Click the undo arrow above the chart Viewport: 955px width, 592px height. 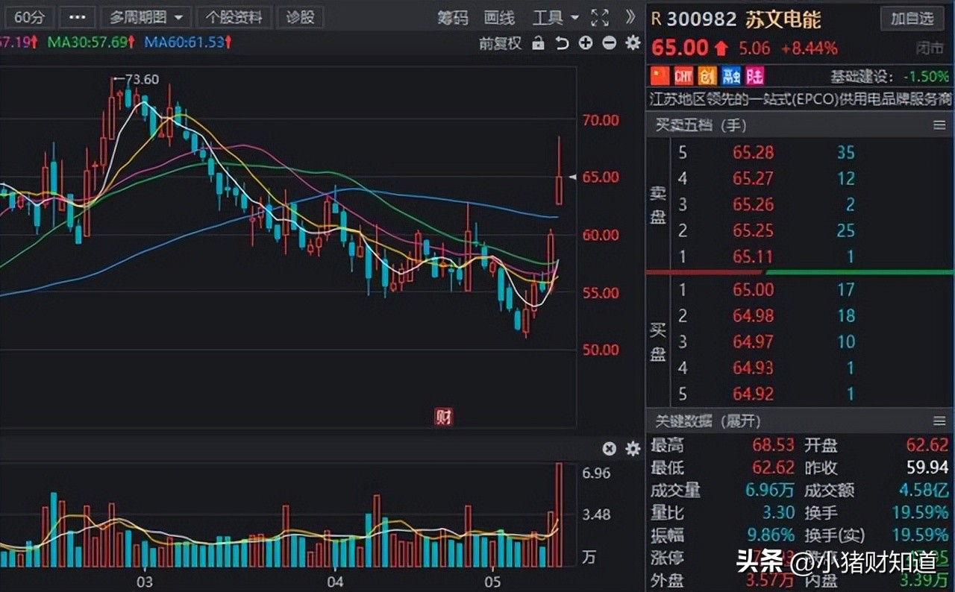tap(562, 43)
